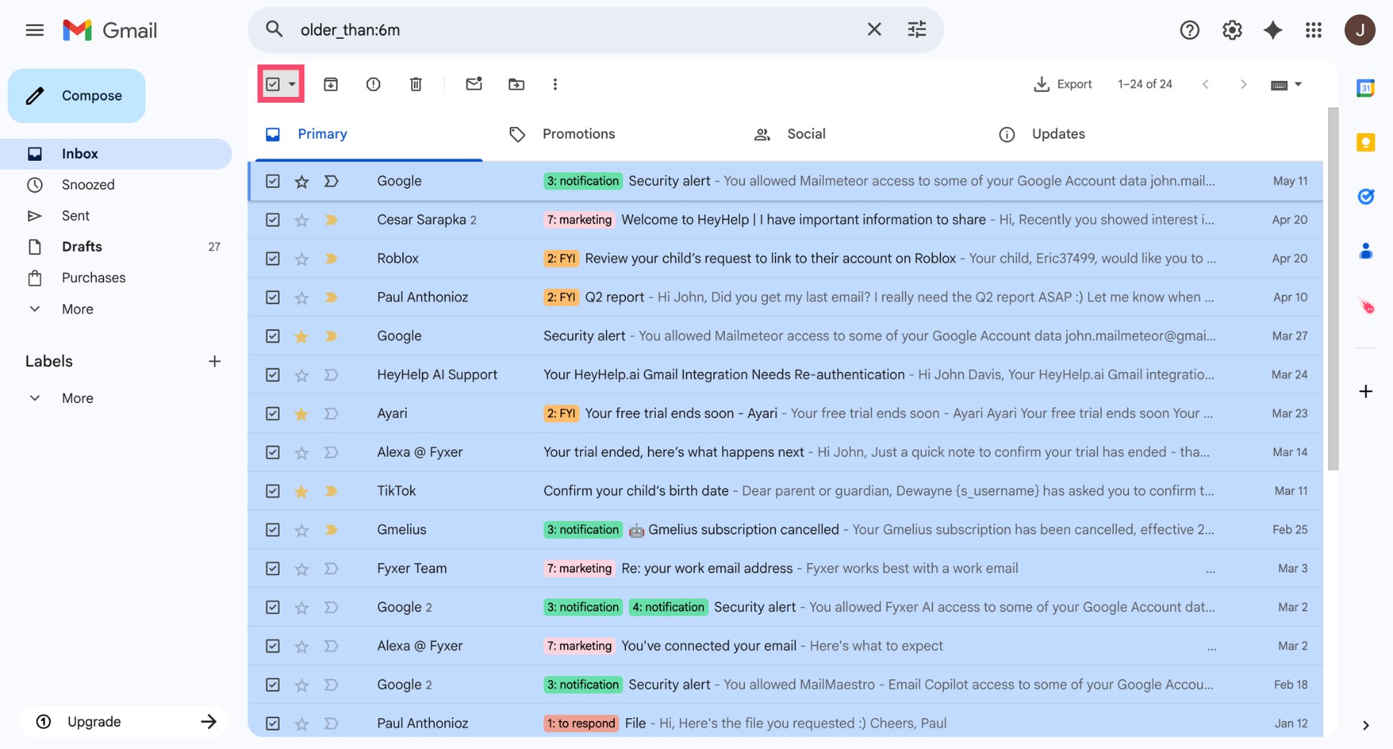Unstar the TikTok birth date email

coord(301,491)
